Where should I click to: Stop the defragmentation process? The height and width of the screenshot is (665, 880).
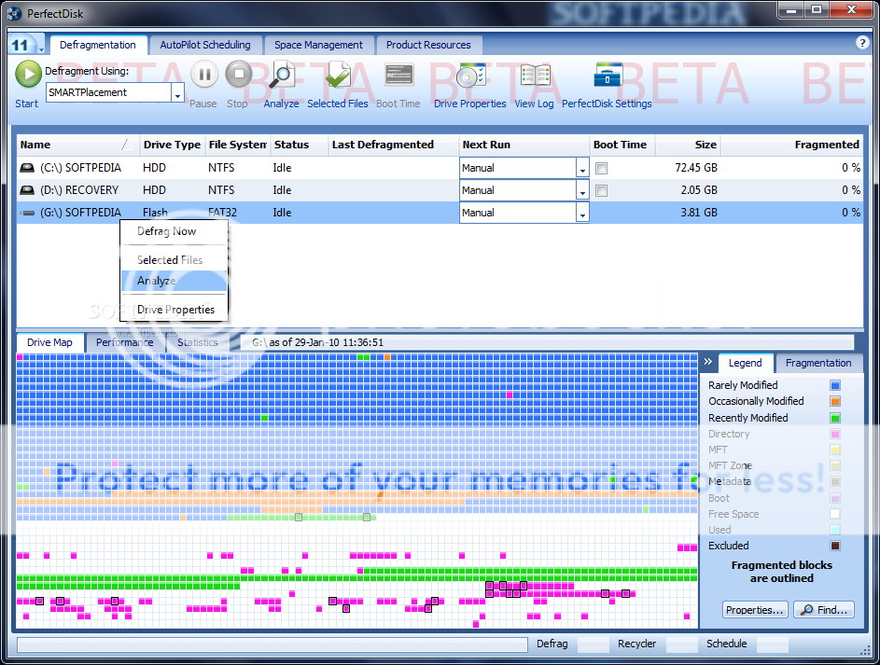[x=237, y=75]
